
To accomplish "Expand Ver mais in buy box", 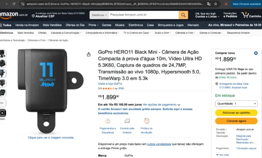I will (222, 155).
